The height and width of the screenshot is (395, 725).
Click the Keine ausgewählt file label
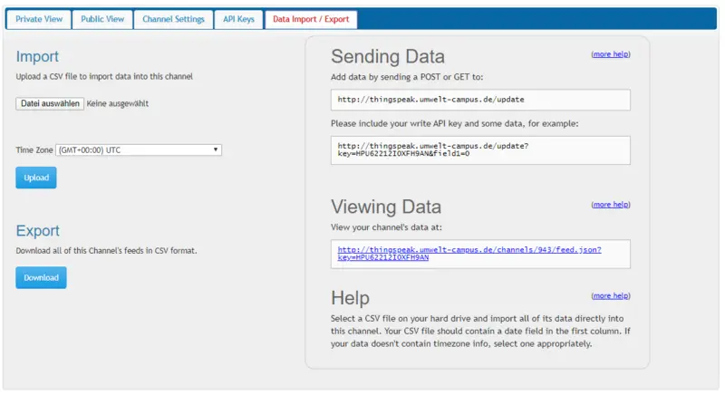click(118, 103)
